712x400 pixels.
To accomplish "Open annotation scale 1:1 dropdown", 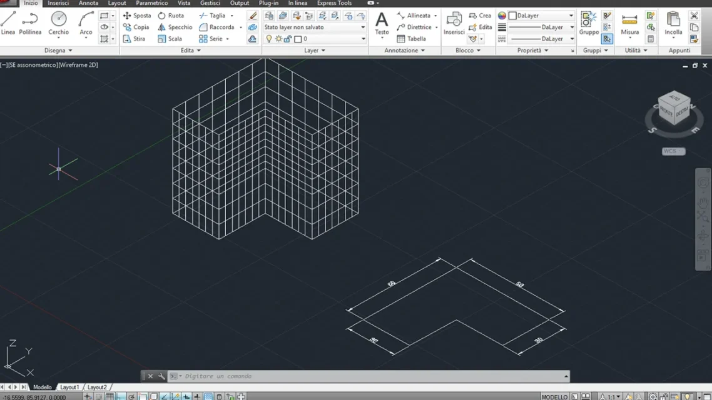I will coord(610,397).
